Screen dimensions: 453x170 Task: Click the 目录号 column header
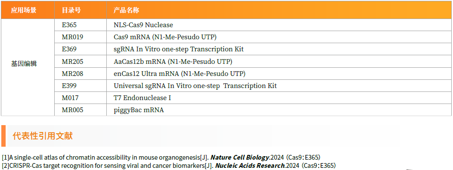71,11
